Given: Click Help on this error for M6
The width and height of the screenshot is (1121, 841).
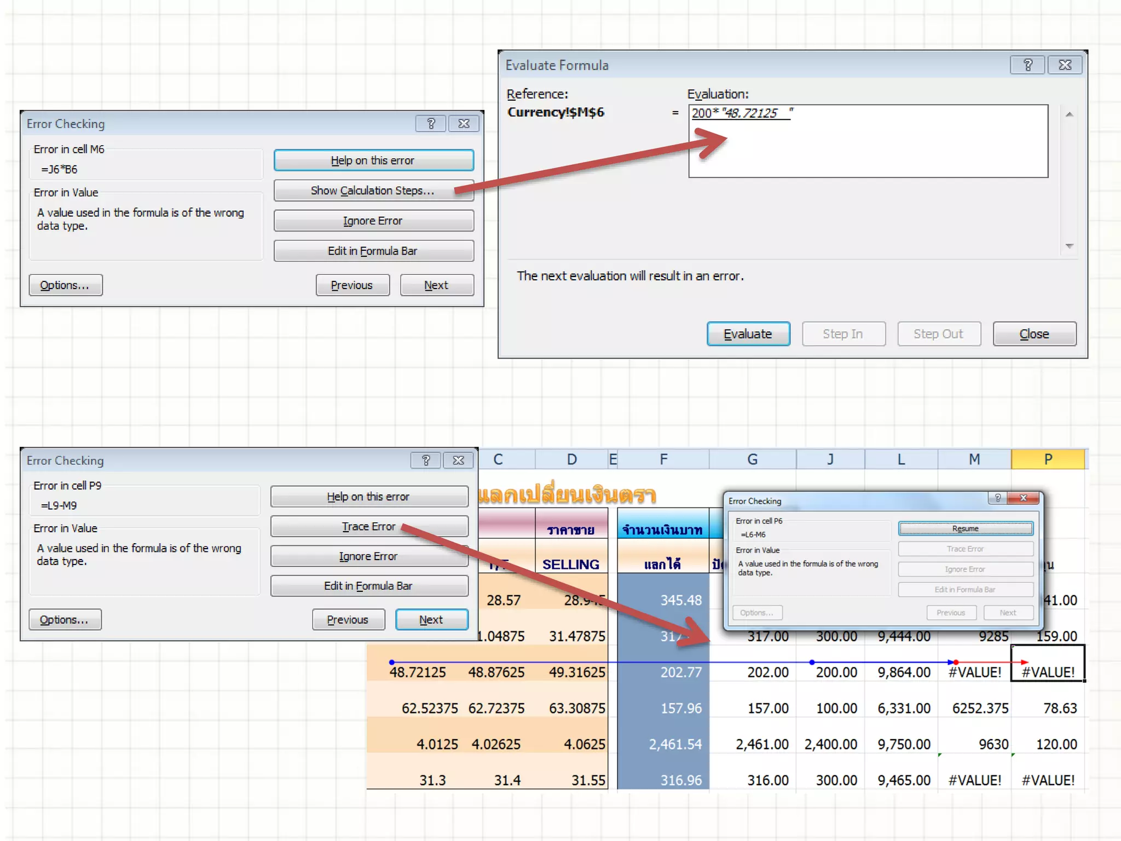Looking at the screenshot, I should 373,160.
